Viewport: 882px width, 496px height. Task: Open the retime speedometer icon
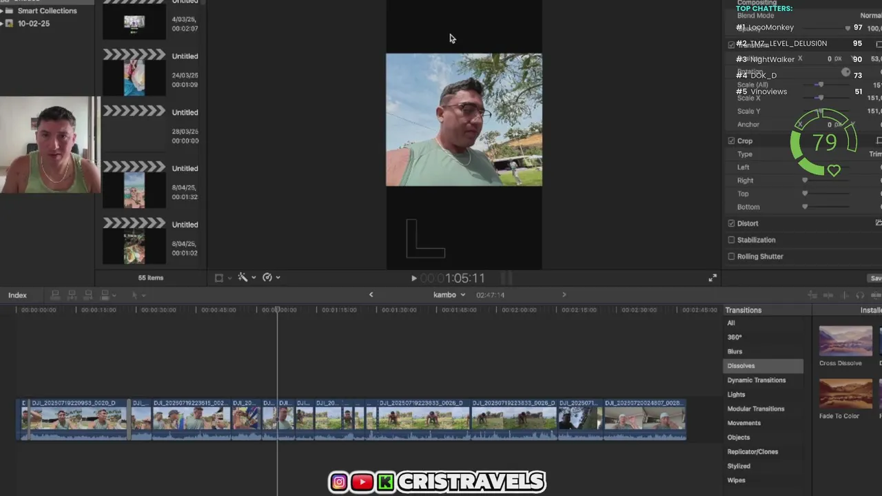pyautogui.click(x=267, y=277)
